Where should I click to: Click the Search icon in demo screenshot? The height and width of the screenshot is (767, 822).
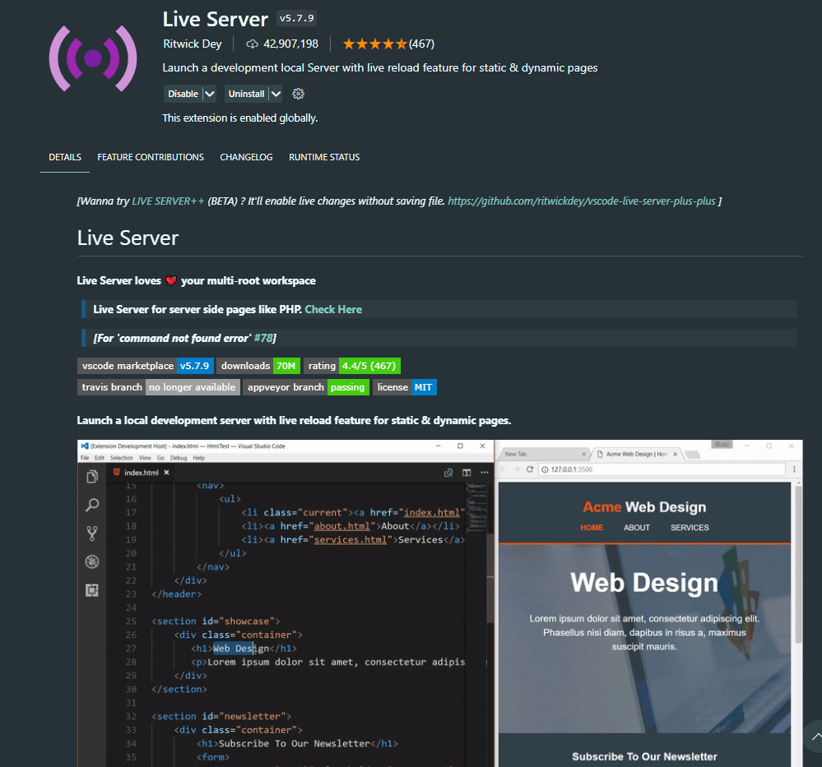(92, 505)
